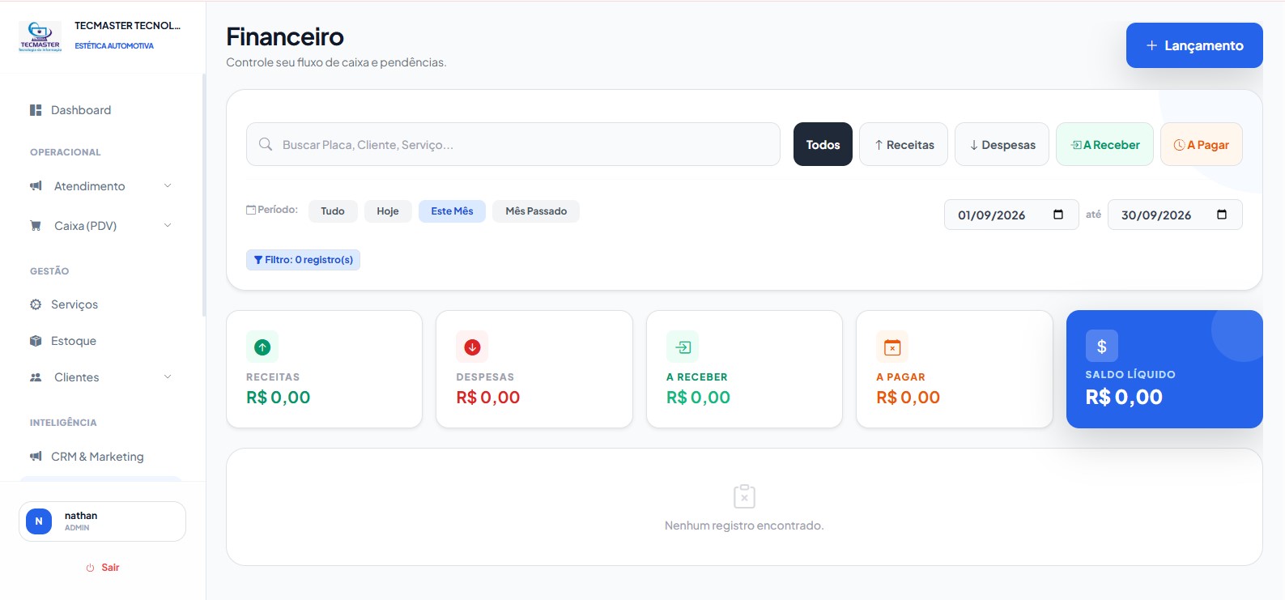Expand the Atendimento submenu chevron
The height and width of the screenshot is (600, 1285).
tap(168, 186)
